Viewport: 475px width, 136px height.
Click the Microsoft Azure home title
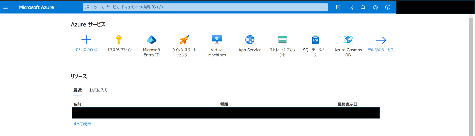tap(36, 7)
